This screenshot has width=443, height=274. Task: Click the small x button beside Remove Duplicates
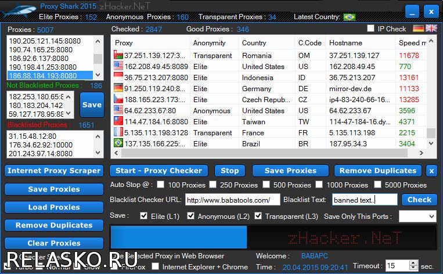click(x=431, y=171)
